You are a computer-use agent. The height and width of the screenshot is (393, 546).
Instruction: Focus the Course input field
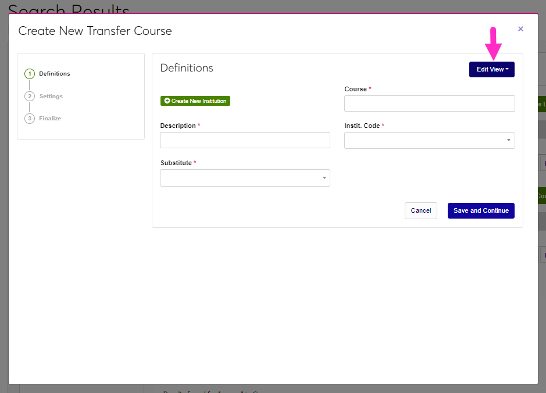(429, 103)
